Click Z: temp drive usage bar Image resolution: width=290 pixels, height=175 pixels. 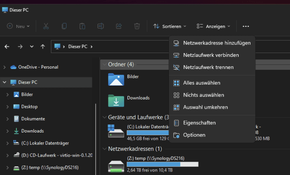(162, 164)
